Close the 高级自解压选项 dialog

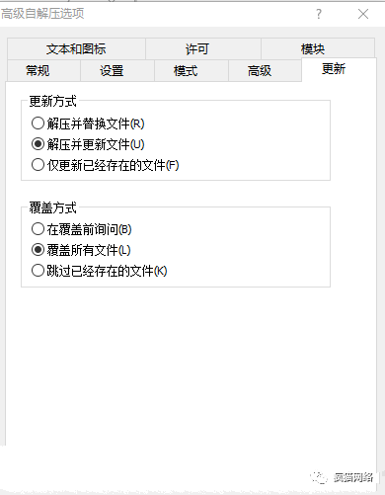click(x=363, y=14)
